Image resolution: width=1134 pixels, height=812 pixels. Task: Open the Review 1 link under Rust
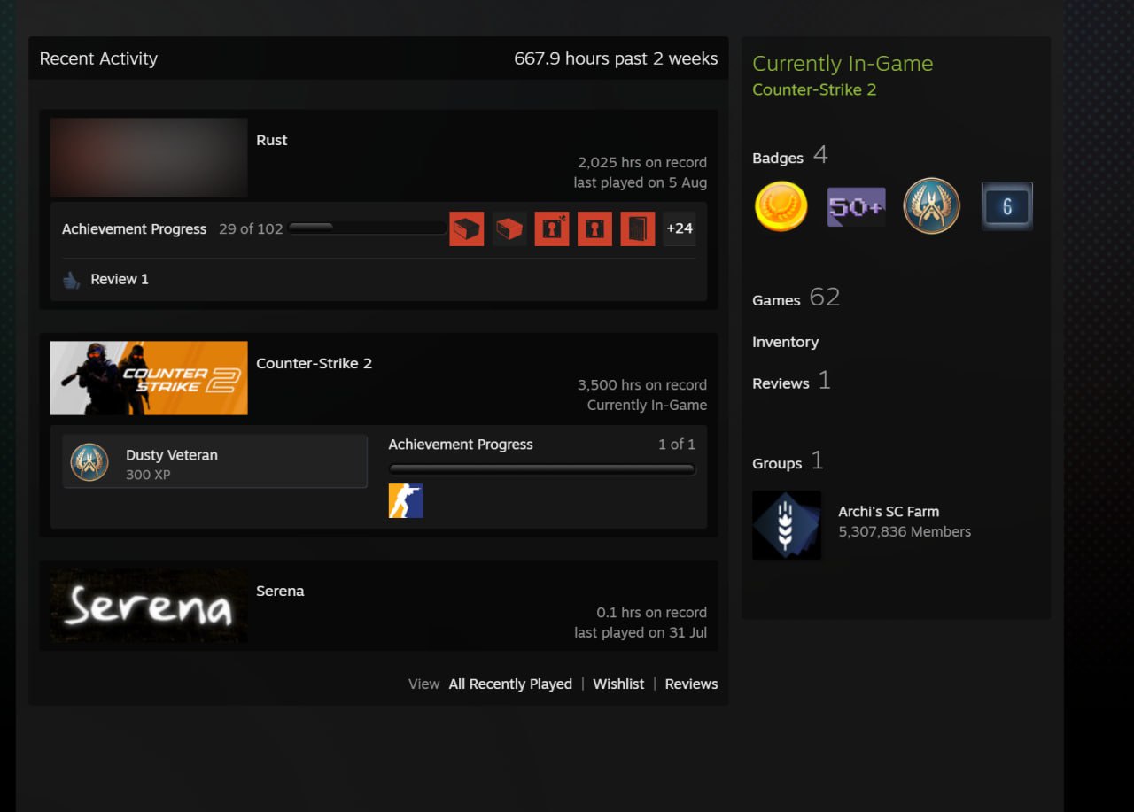120,279
